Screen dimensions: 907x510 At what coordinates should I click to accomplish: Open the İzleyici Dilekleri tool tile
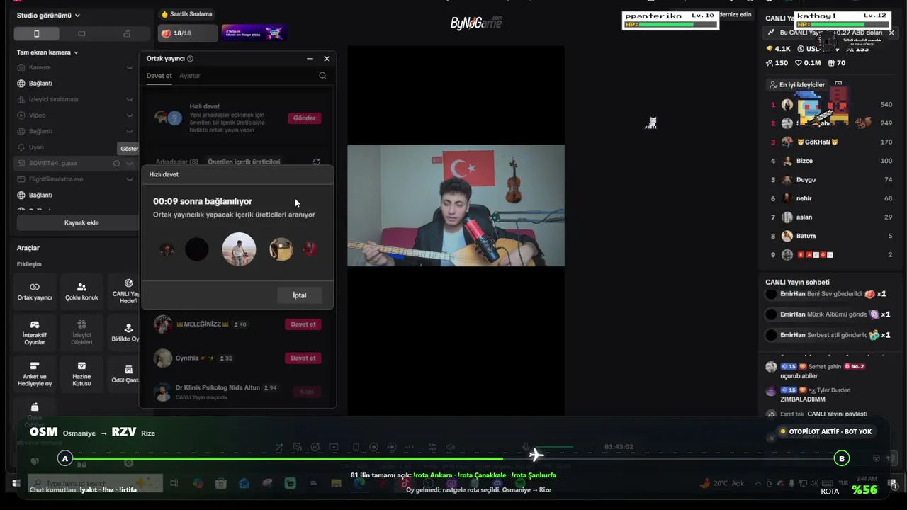point(81,334)
